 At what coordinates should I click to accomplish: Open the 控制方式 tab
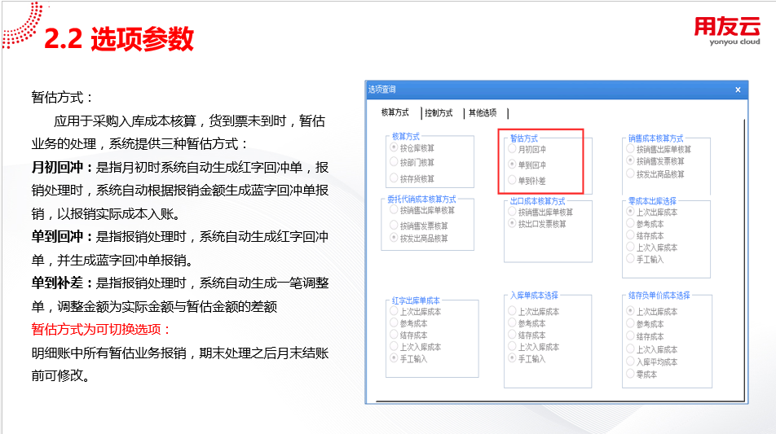pos(439,113)
